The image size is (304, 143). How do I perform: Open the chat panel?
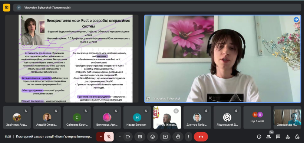278,137
